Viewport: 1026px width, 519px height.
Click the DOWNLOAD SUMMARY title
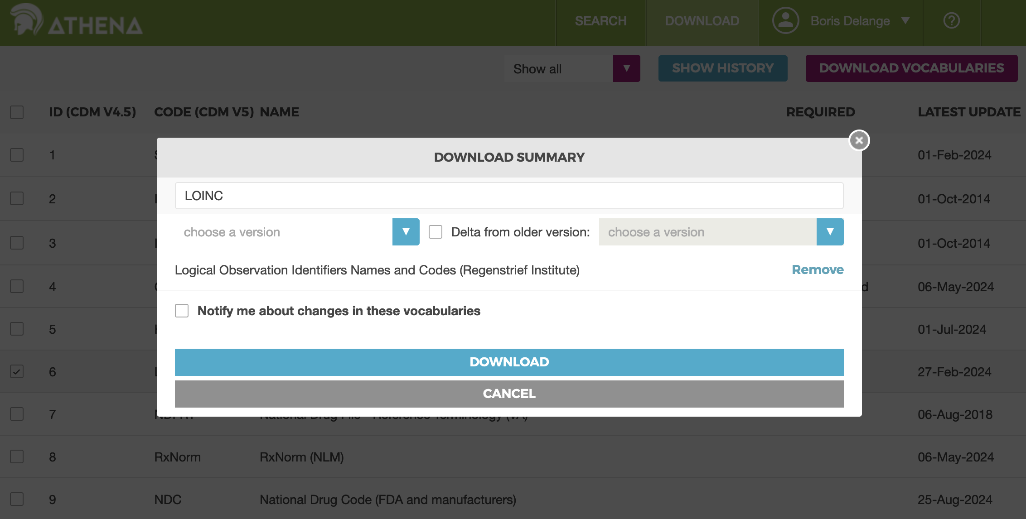509,157
